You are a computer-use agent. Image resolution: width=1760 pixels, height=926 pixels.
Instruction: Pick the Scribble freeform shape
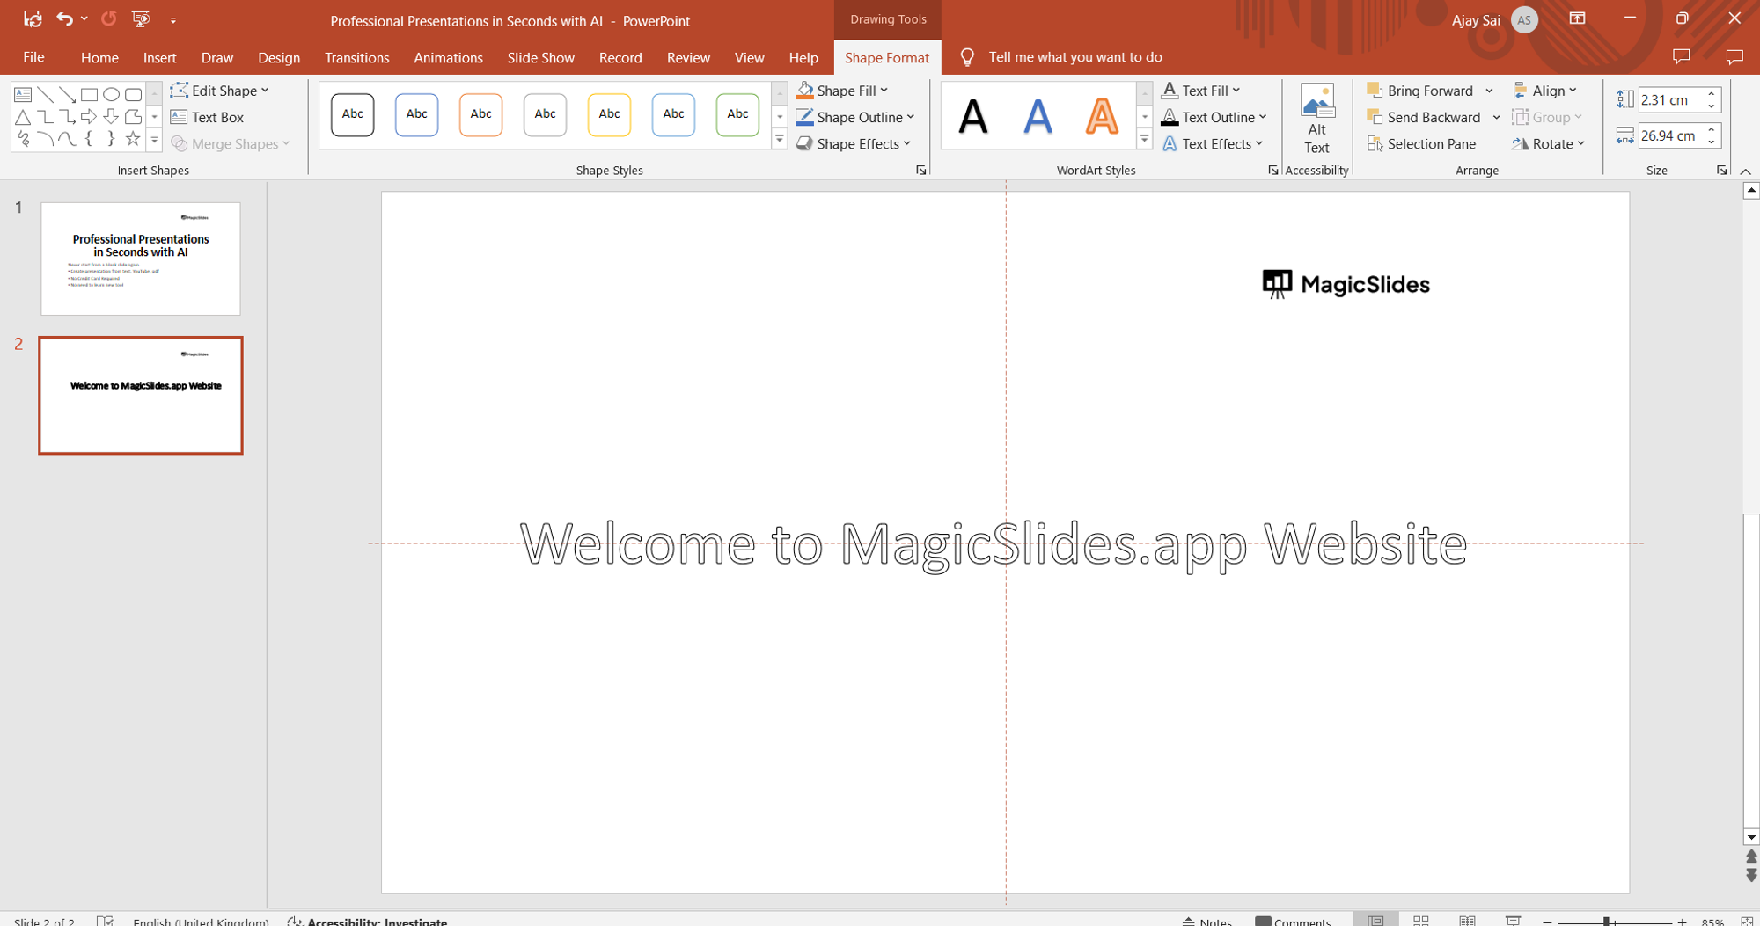click(23, 138)
